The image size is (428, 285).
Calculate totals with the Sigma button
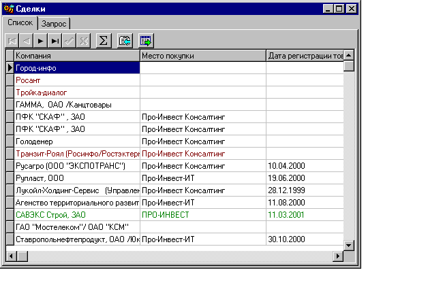pos(104,41)
